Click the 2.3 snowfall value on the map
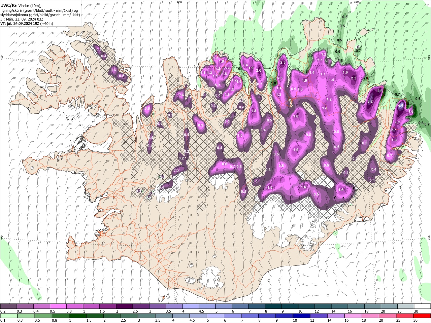 [x=283, y=62]
